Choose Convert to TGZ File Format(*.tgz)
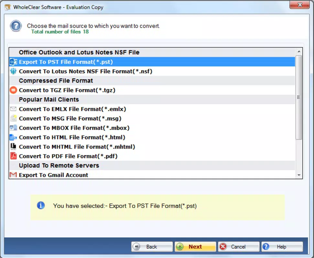Image resolution: width=314 pixels, height=258 pixels. pyautogui.click(x=152, y=90)
